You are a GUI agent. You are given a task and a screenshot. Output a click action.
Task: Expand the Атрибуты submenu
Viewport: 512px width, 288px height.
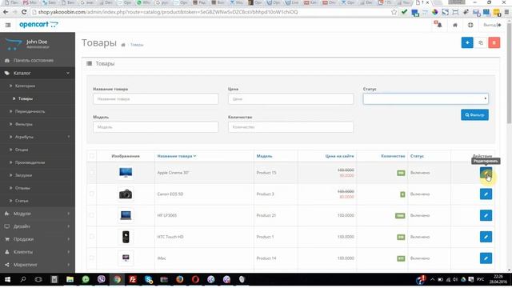38,137
